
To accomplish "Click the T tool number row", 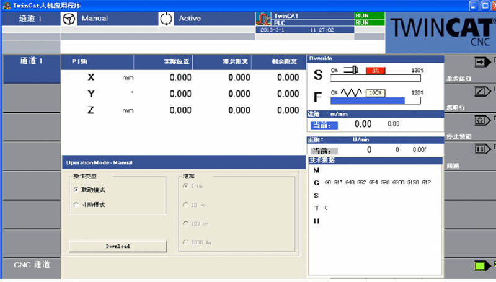I will click(x=321, y=208).
